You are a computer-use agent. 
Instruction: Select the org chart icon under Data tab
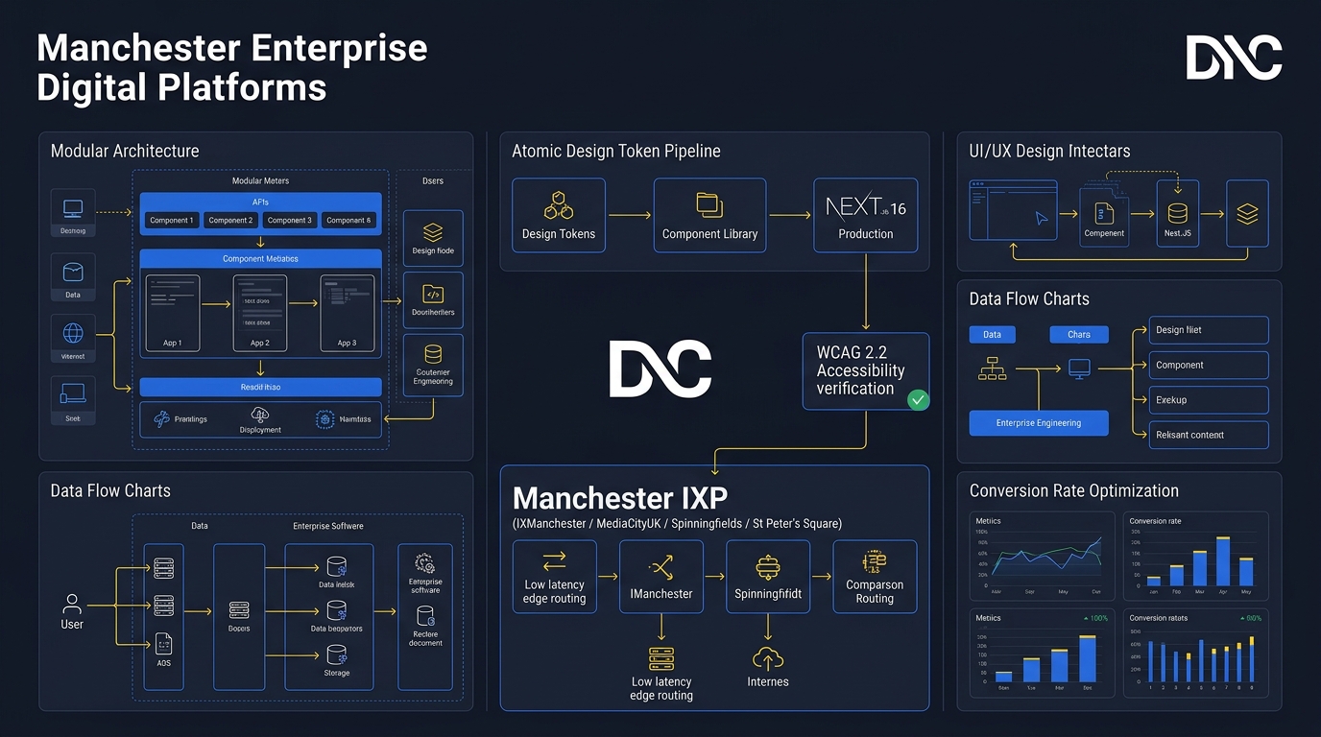click(x=992, y=368)
